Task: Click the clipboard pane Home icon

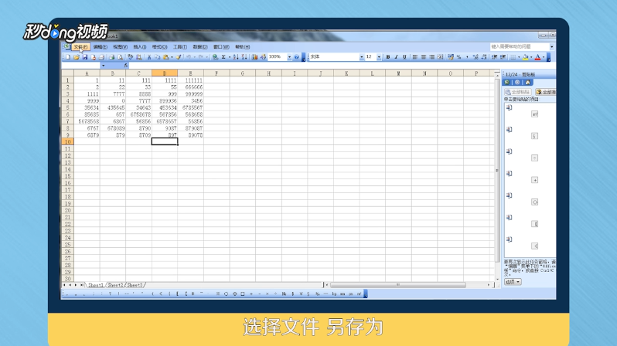Action: [x=527, y=82]
